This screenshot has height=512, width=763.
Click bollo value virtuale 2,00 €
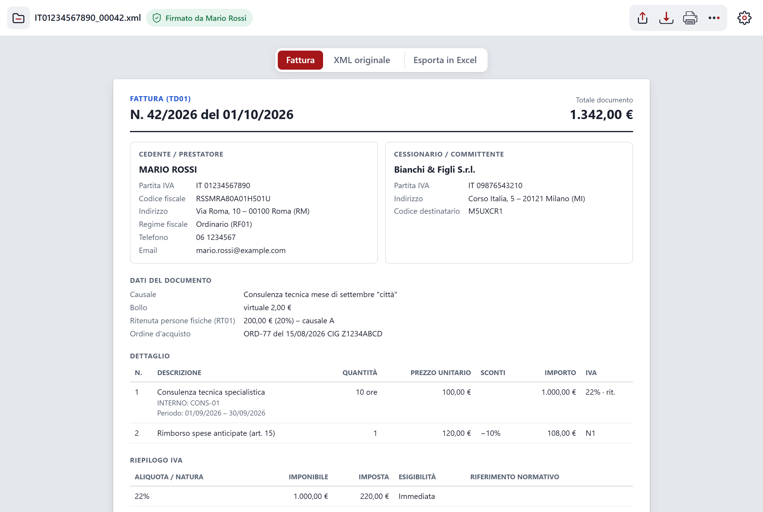coord(267,307)
